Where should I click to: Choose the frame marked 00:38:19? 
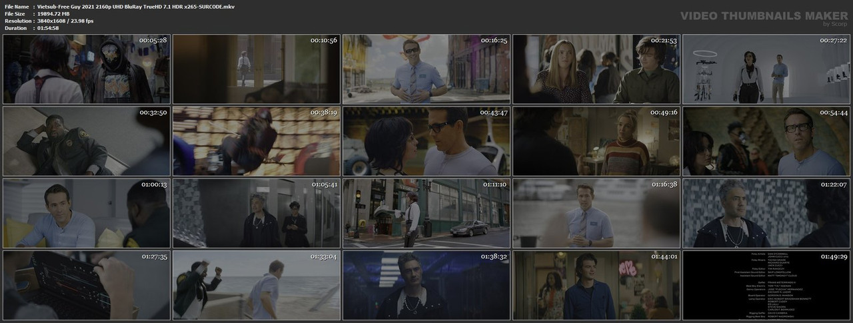[x=257, y=141]
